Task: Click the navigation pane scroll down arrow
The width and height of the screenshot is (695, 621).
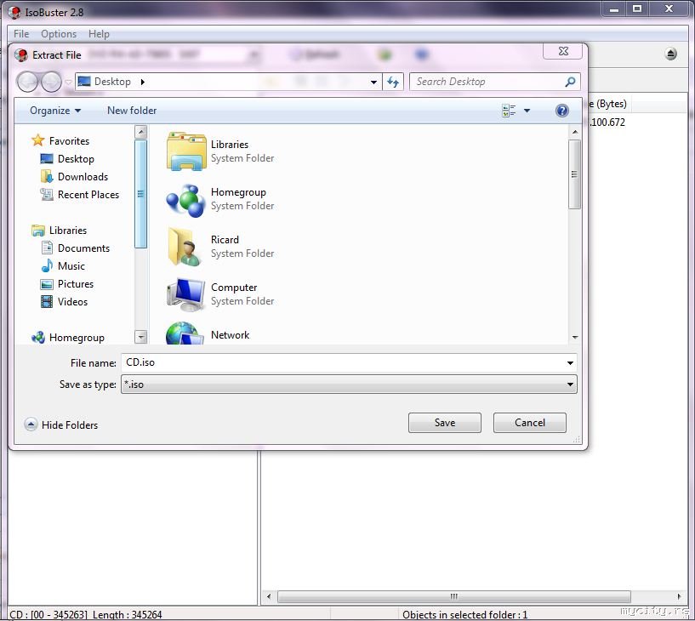Action: [x=140, y=337]
